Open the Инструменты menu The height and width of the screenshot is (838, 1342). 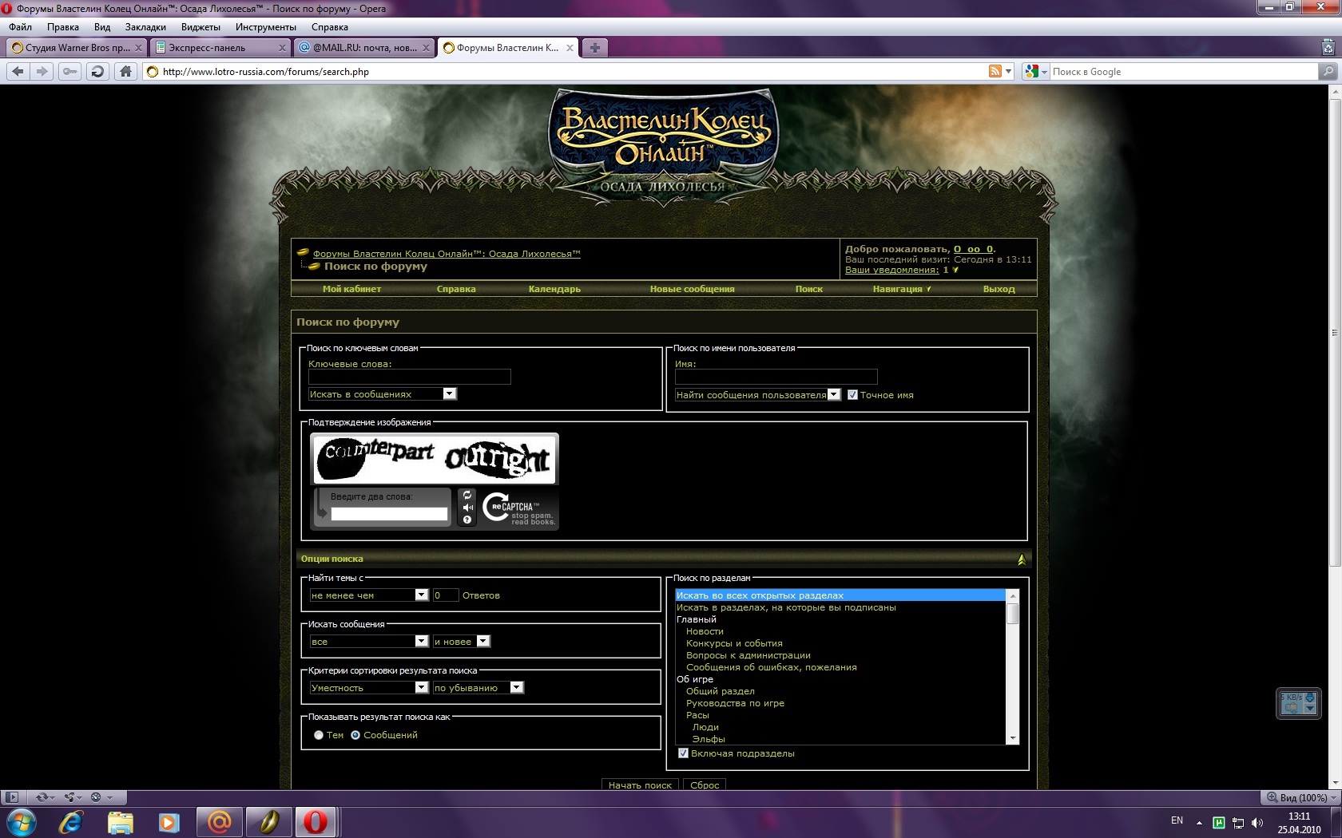(266, 27)
